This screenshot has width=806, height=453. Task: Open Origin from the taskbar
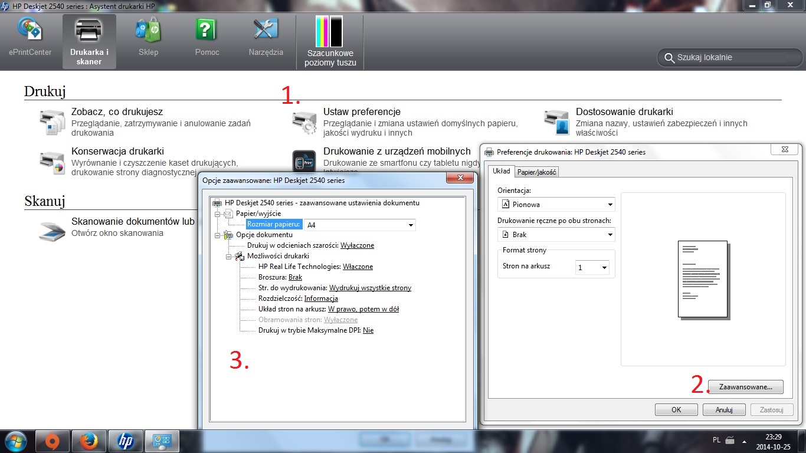tap(53, 441)
